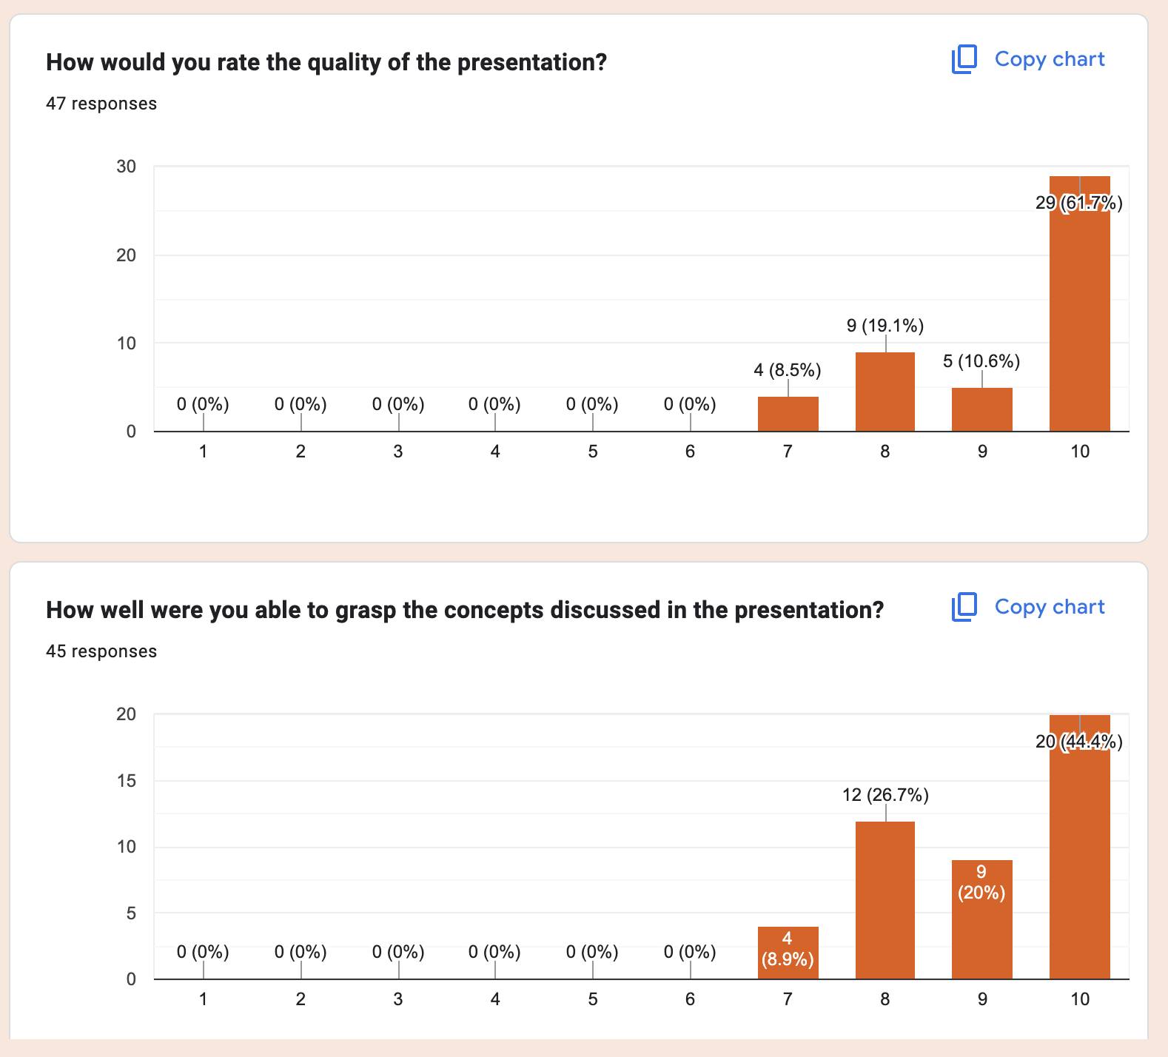
Task: Select the 29 (61.7%) bar in quality chart
Action: pos(1079,303)
